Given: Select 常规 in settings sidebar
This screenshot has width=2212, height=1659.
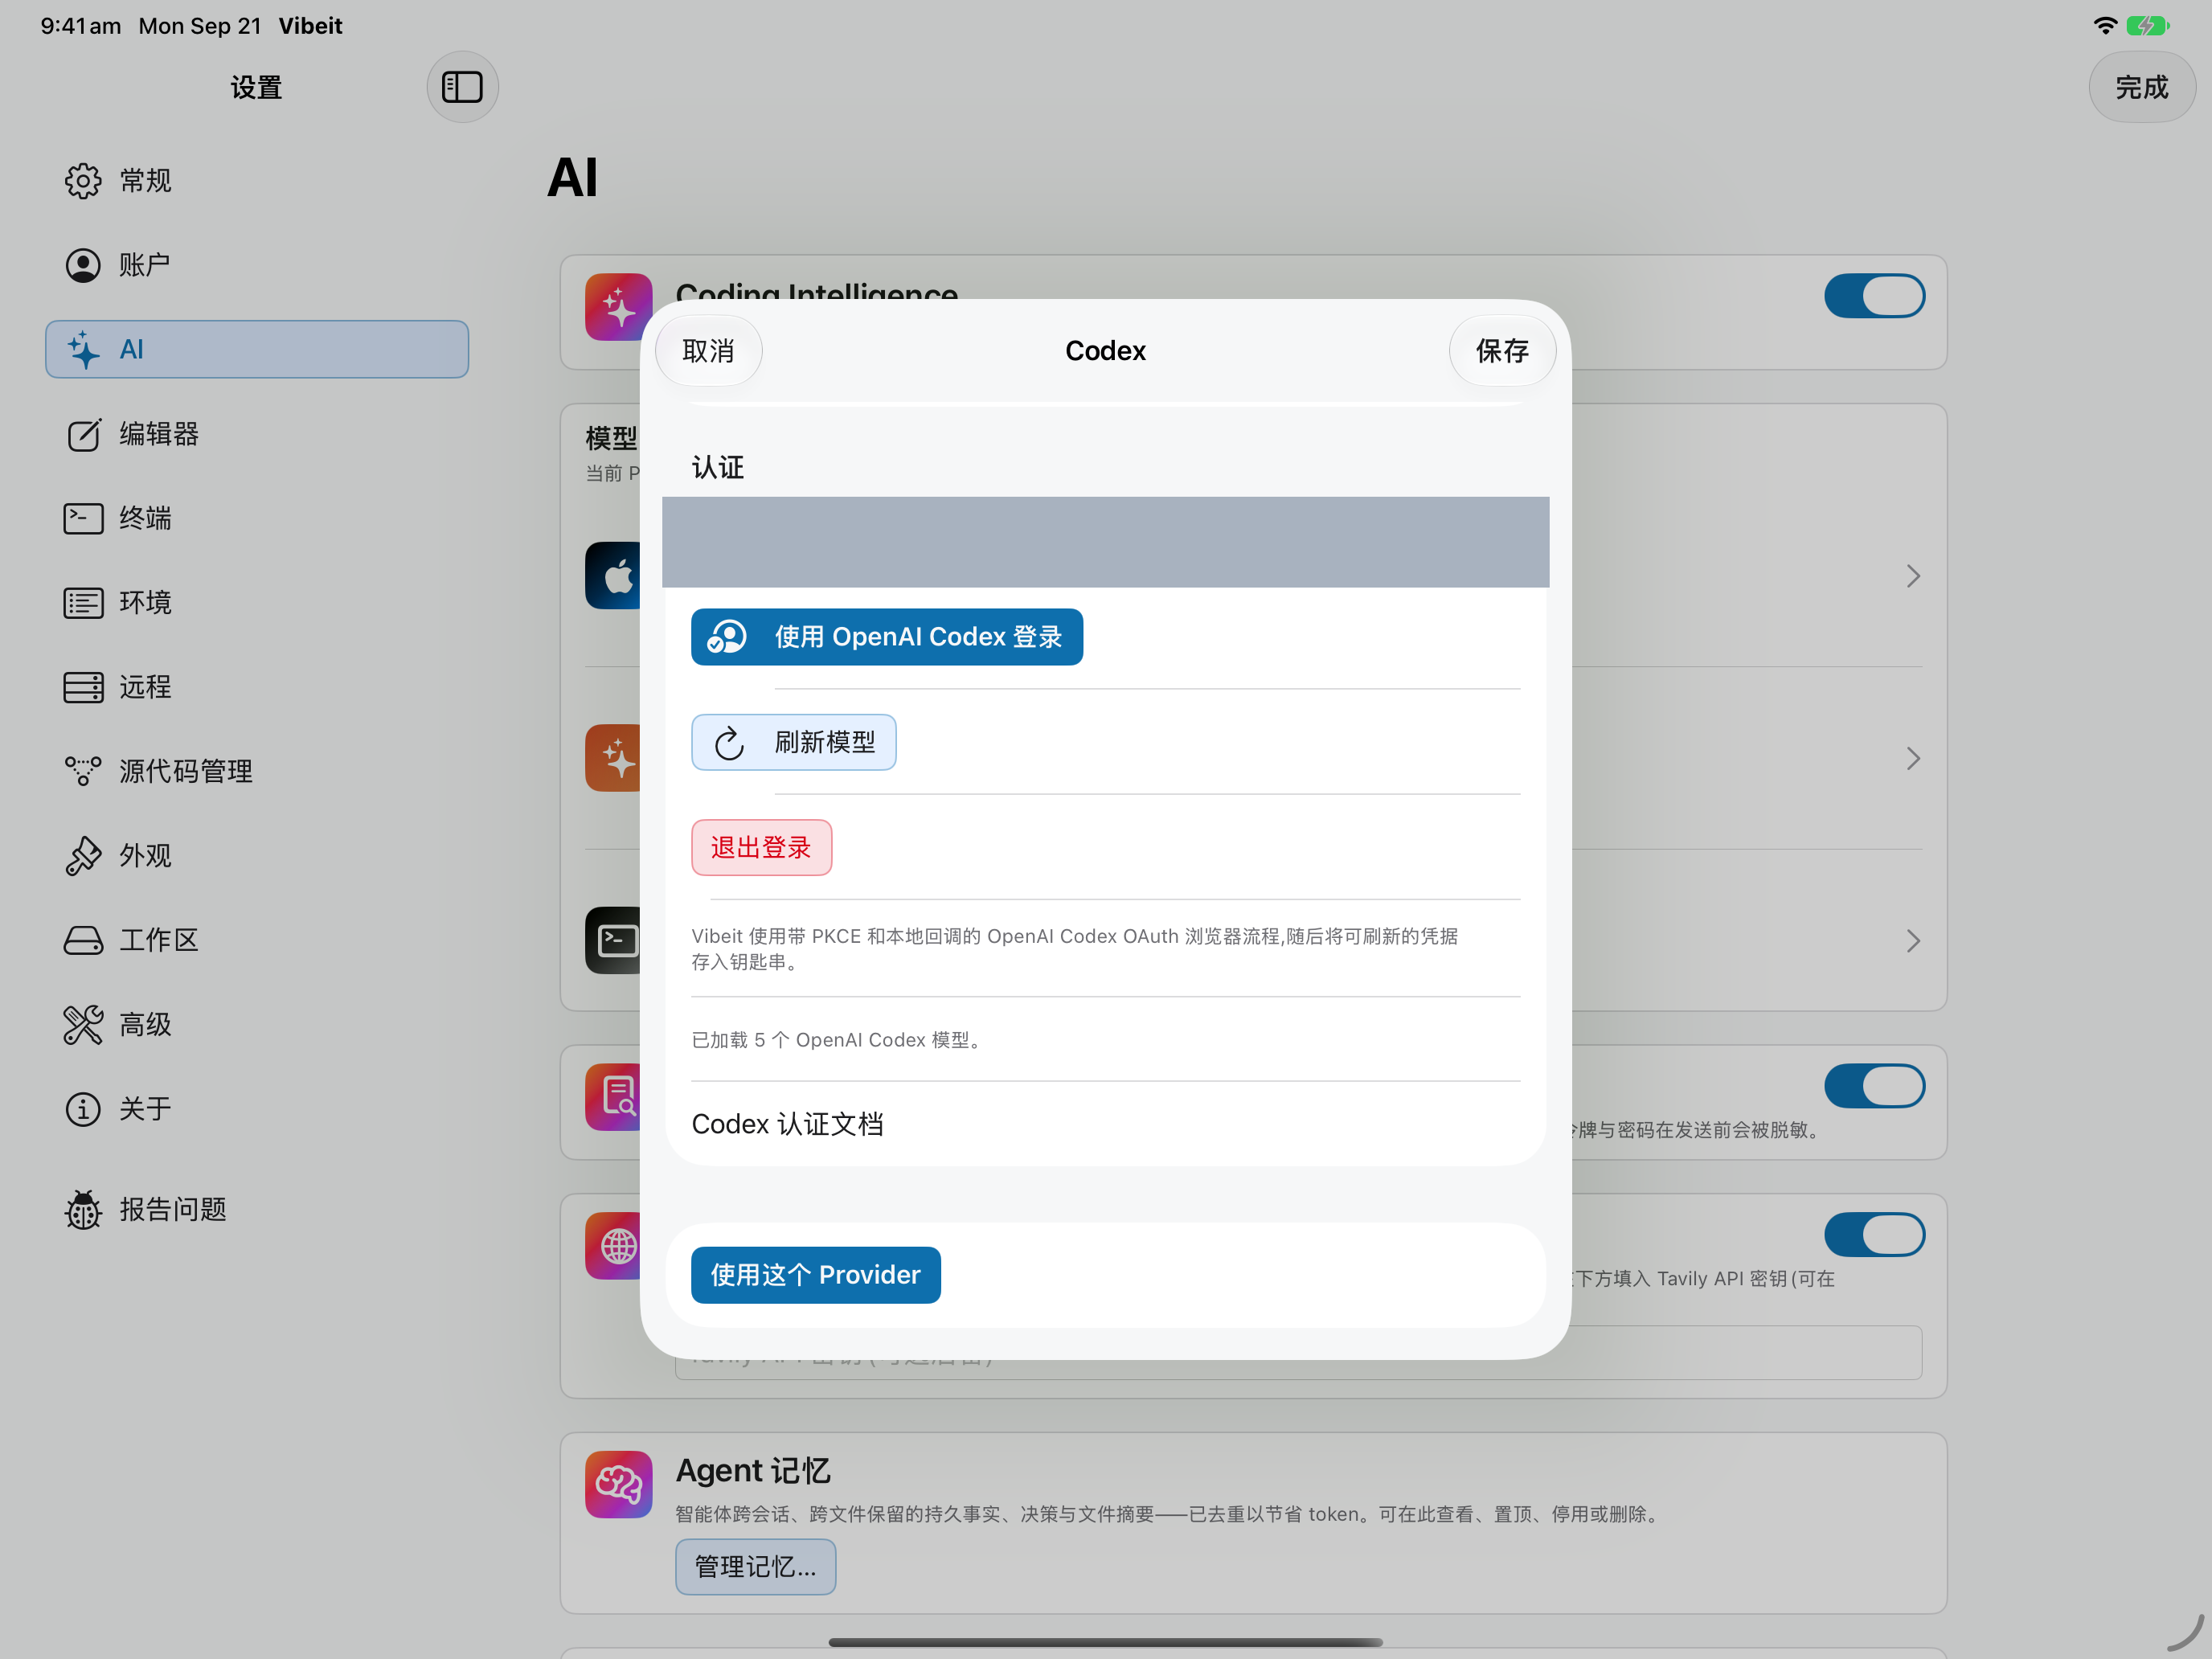Looking at the screenshot, I should point(257,181).
